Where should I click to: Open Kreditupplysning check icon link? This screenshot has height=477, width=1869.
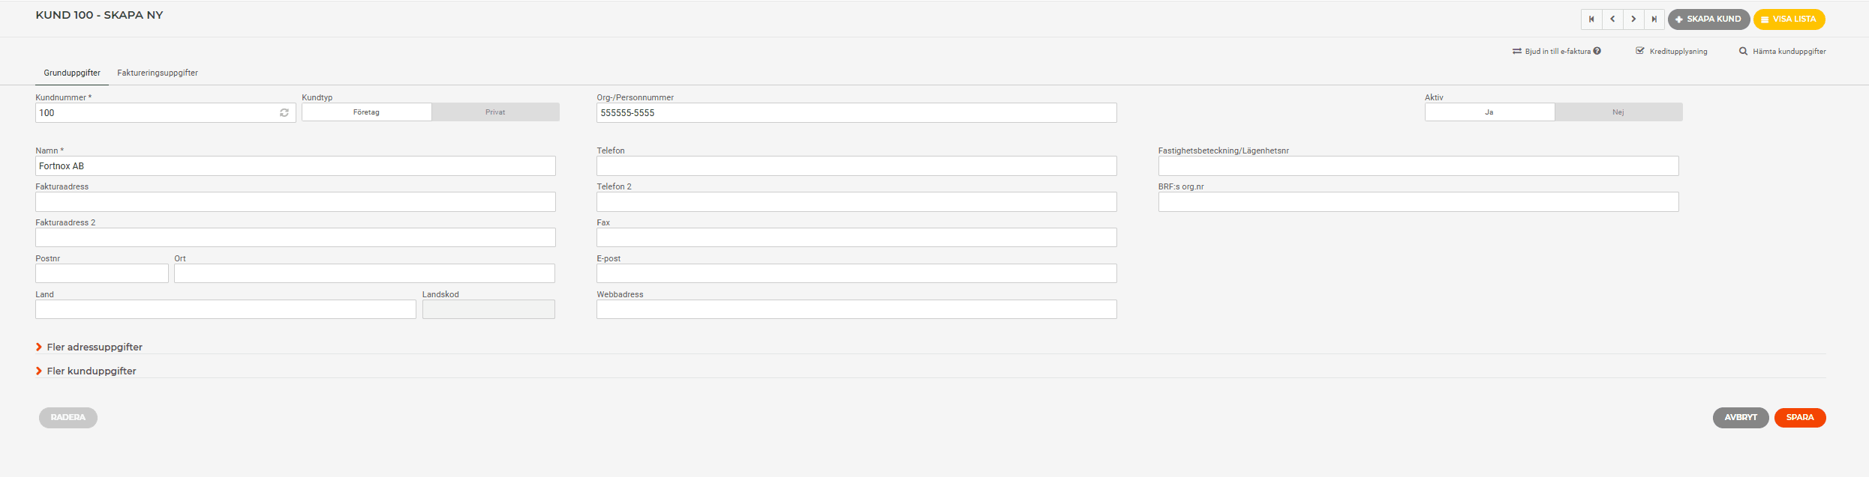tap(1640, 51)
